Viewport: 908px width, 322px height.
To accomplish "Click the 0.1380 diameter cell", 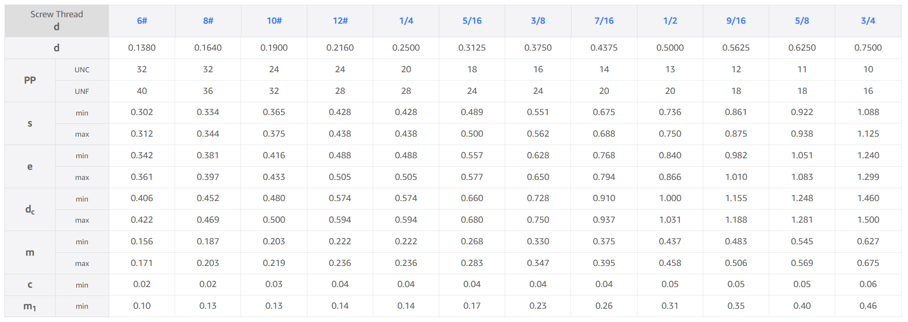I will pos(142,48).
